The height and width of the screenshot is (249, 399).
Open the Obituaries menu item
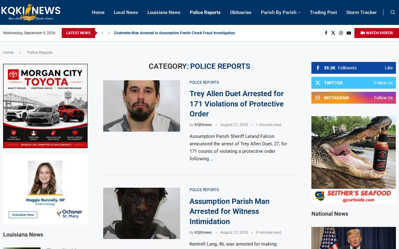click(241, 12)
